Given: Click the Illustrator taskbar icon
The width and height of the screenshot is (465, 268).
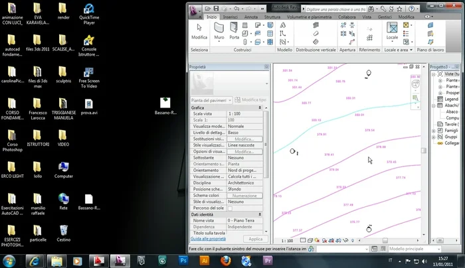Looking at the screenshot, I should click(205, 260).
